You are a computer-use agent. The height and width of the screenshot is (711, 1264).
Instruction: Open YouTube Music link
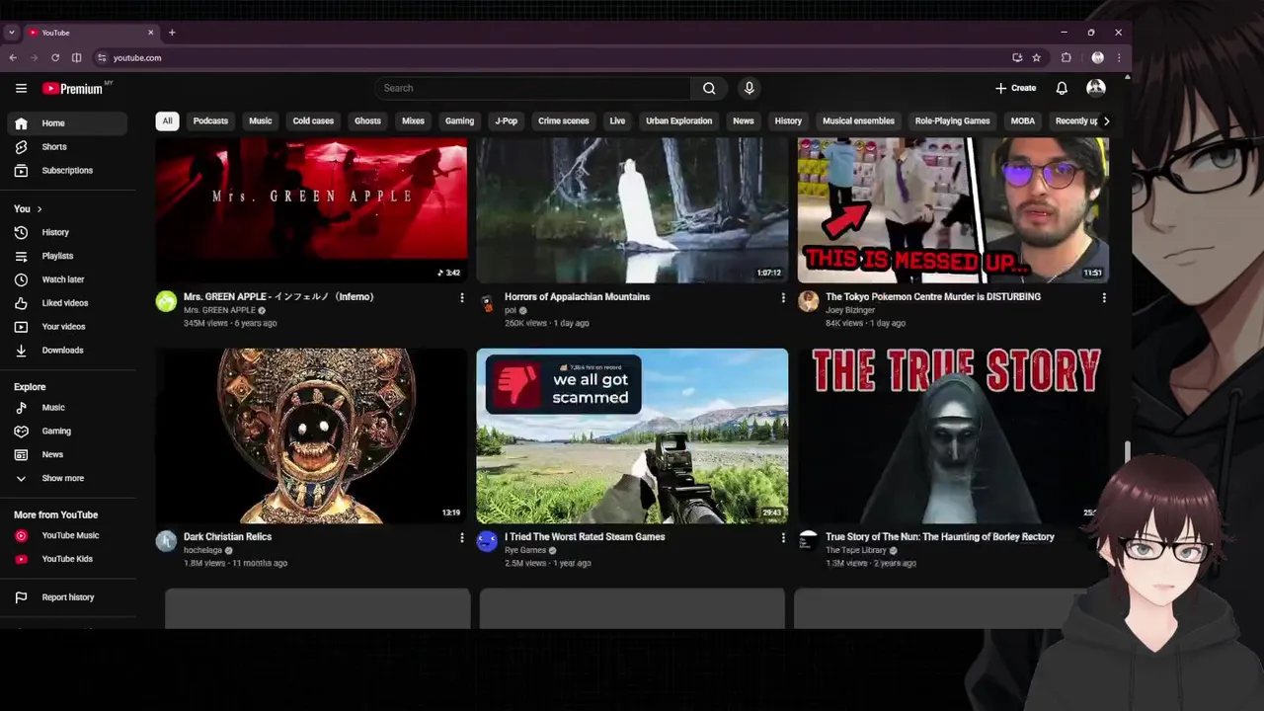[67, 535]
